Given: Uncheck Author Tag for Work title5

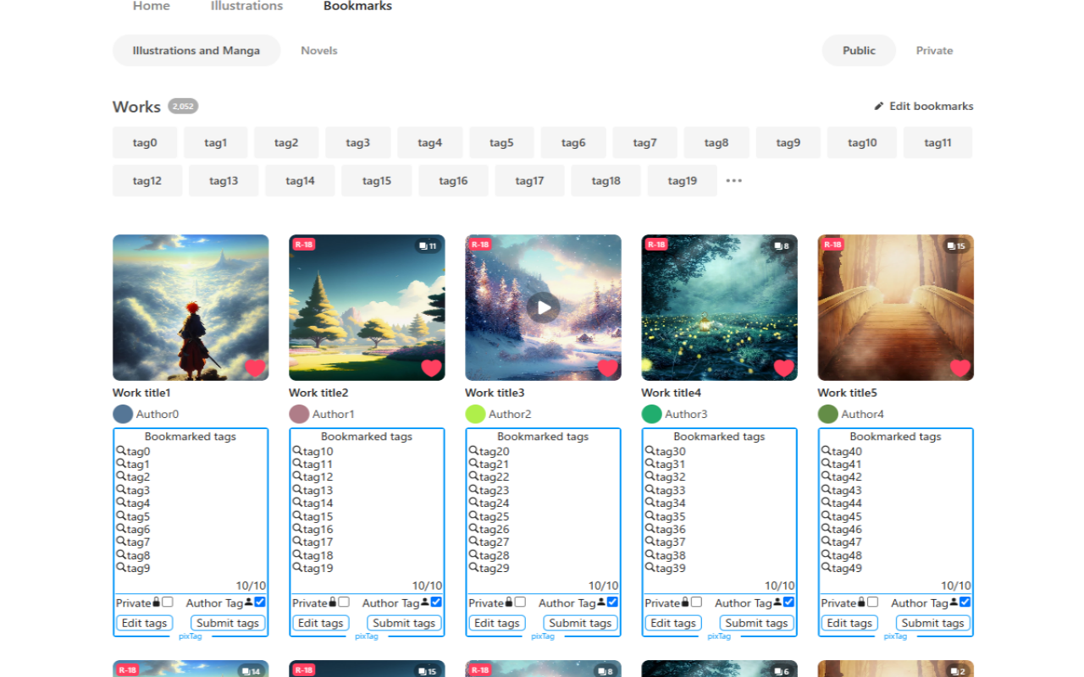Looking at the screenshot, I should click(x=965, y=603).
